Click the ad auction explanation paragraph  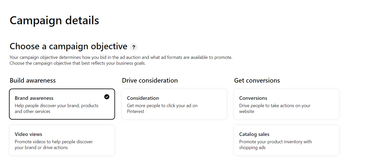121,57
